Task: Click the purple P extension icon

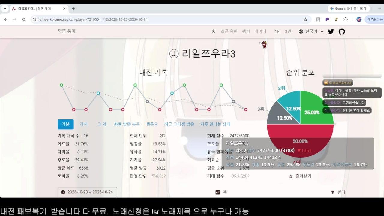Action: point(327,19)
